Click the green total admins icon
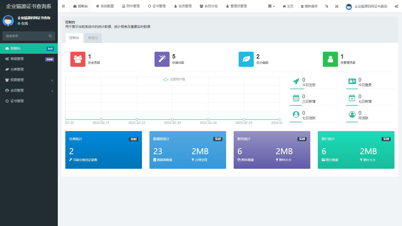The width and height of the screenshot is (402, 226). pos(330,59)
